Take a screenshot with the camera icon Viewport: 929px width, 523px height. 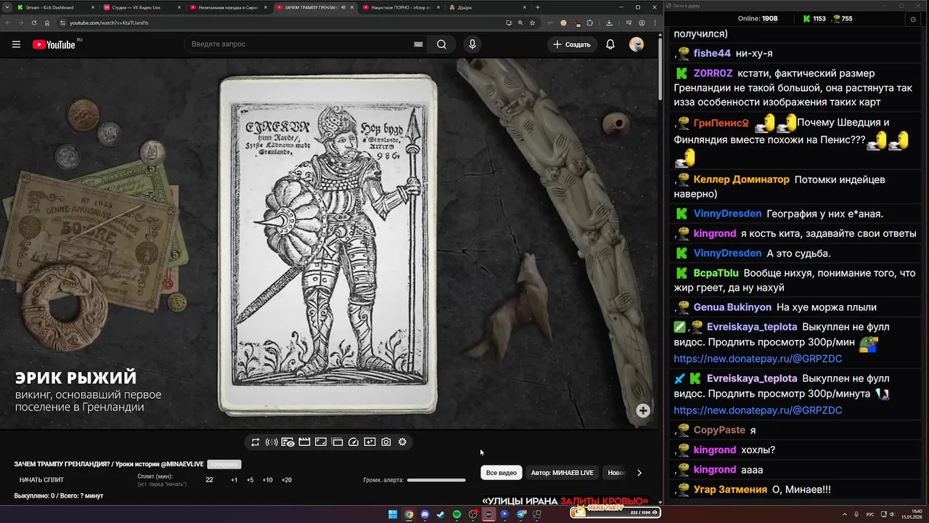(x=386, y=442)
